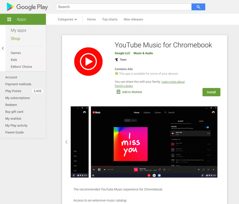This screenshot has height=204, width=239.
Task: Click the volume icon in screenshot player
Action: click(x=199, y=170)
